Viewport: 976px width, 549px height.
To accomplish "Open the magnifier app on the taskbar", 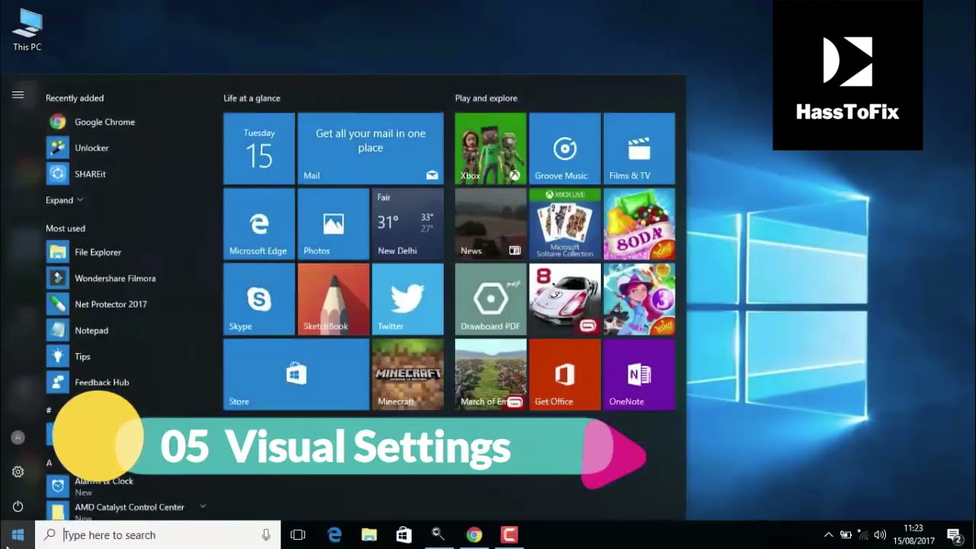I will point(438,535).
